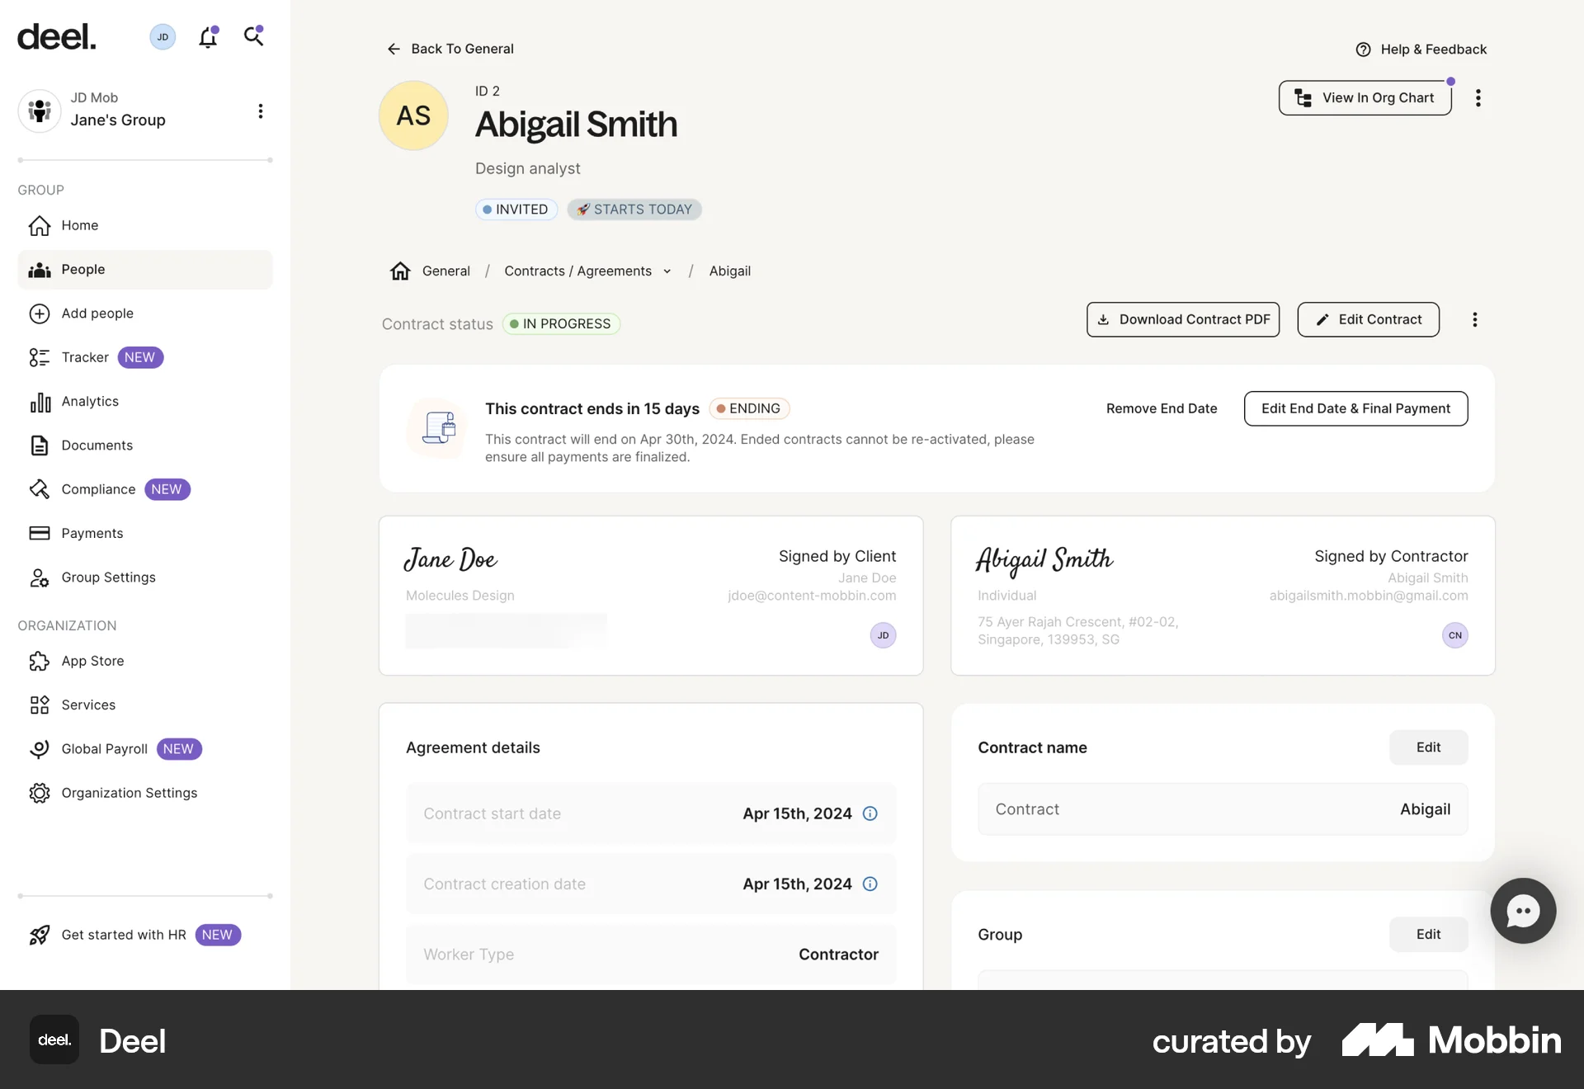The height and width of the screenshot is (1089, 1584).
Task: Navigate to Payments
Action: pos(92,533)
